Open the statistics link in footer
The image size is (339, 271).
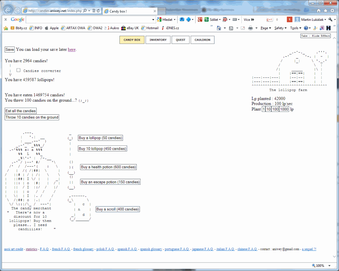click(31, 249)
